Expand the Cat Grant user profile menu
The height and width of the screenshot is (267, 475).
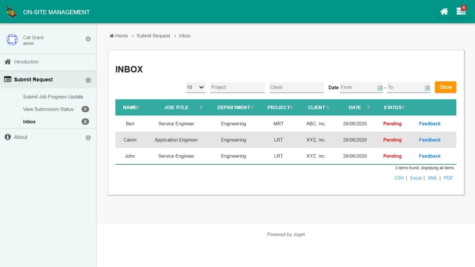click(x=88, y=39)
